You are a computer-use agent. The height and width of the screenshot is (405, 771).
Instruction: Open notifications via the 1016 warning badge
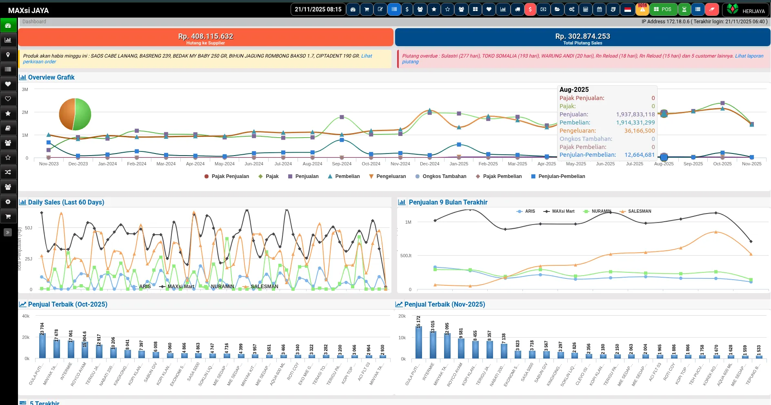point(642,9)
